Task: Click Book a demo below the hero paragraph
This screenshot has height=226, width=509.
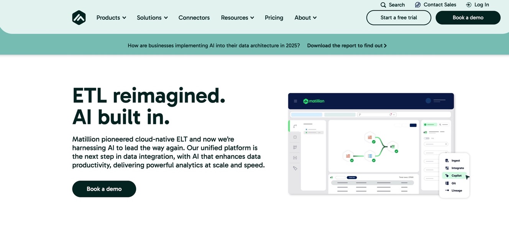Action: (x=104, y=189)
